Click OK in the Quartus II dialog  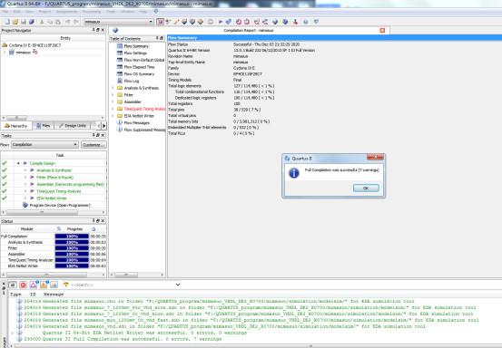click(366, 188)
